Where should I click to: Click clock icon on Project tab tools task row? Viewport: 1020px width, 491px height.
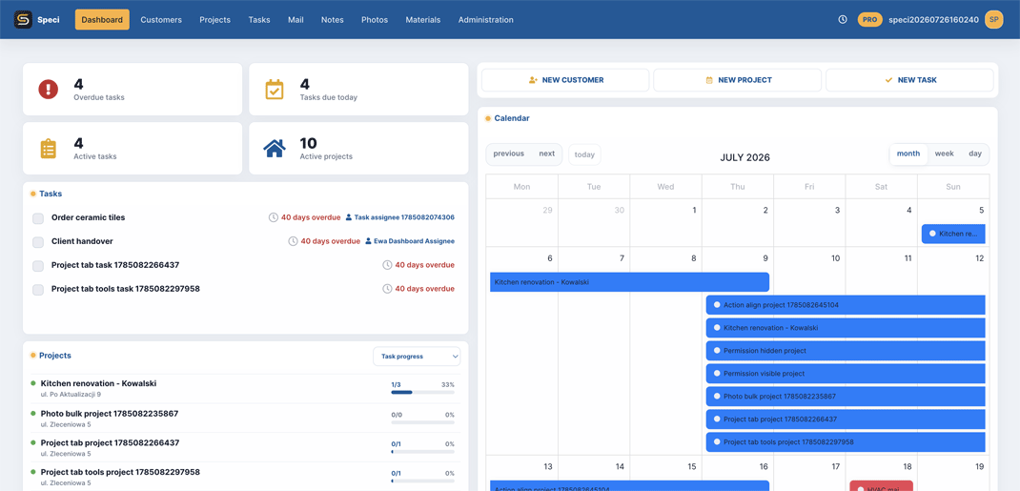pos(388,288)
